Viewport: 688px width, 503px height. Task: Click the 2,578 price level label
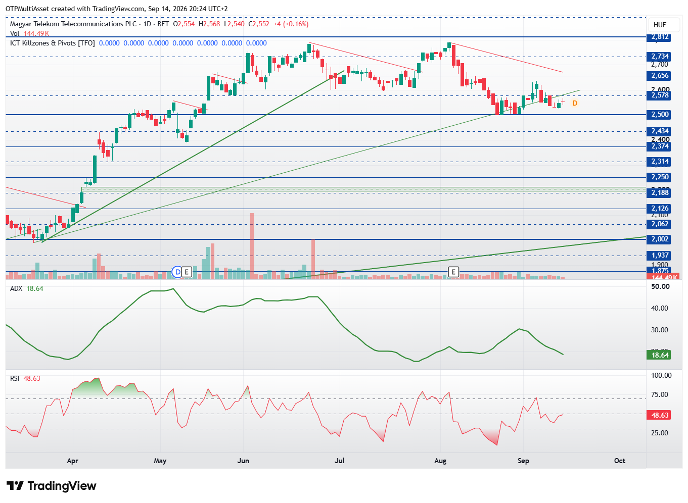[x=660, y=95]
